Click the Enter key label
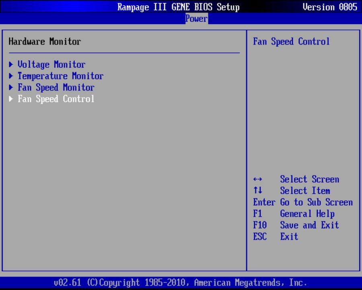362x290 pixels. point(264,202)
